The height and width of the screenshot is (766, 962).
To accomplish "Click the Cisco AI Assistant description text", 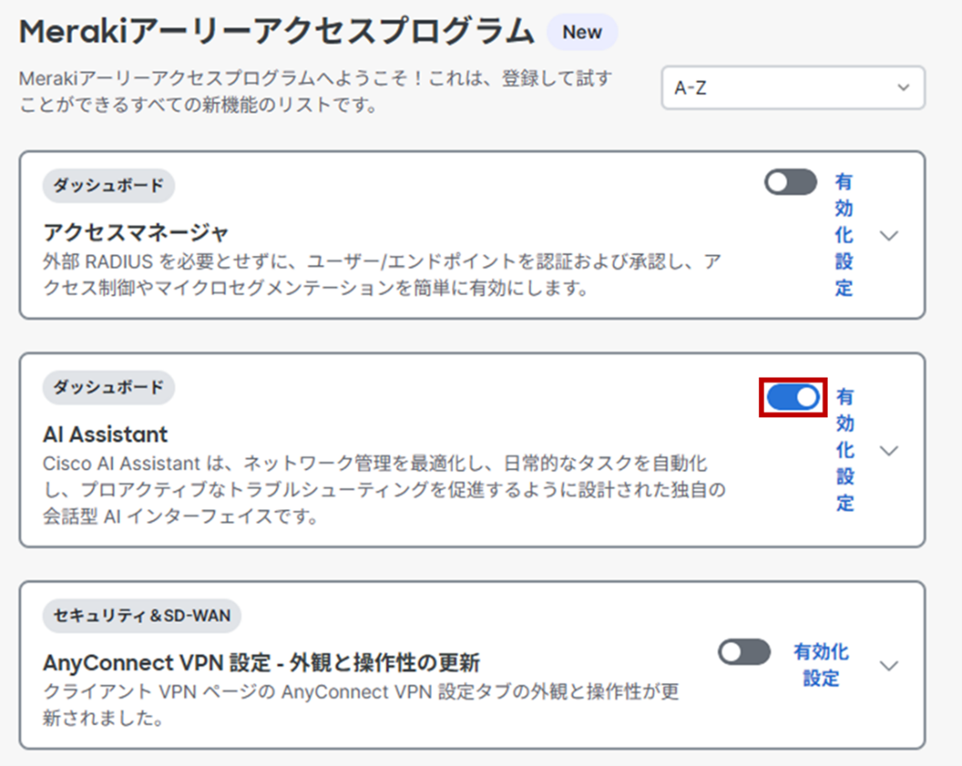I will pos(384,490).
